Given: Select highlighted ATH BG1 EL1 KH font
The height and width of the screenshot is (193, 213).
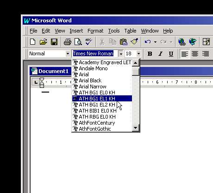Looking at the screenshot, I should click(x=102, y=99).
